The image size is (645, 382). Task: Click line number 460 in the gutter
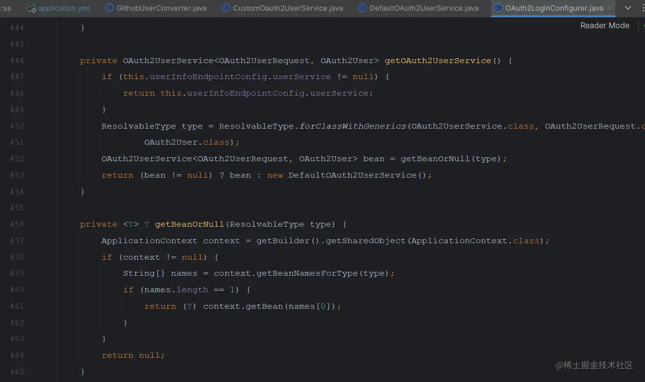[x=17, y=290]
